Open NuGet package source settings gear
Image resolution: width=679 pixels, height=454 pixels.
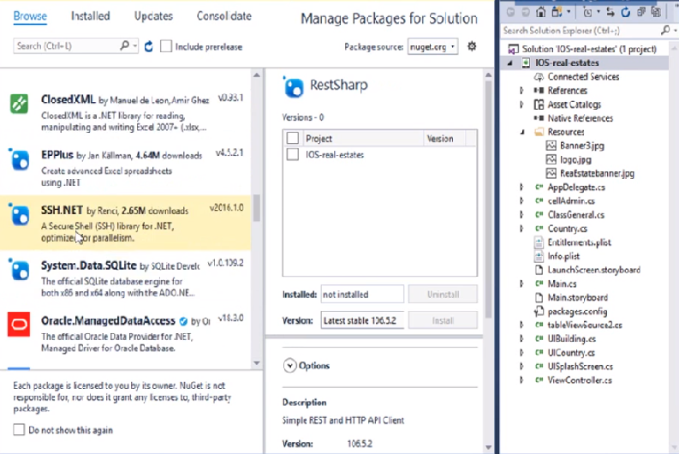point(472,46)
